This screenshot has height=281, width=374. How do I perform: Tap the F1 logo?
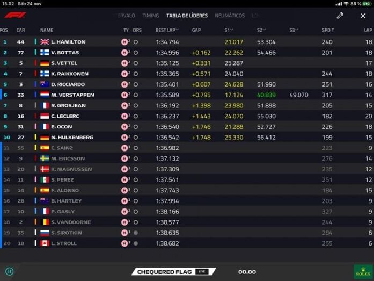point(15,16)
